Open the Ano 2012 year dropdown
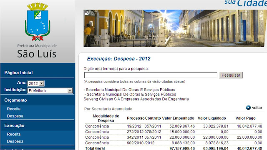 [x=36, y=83]
